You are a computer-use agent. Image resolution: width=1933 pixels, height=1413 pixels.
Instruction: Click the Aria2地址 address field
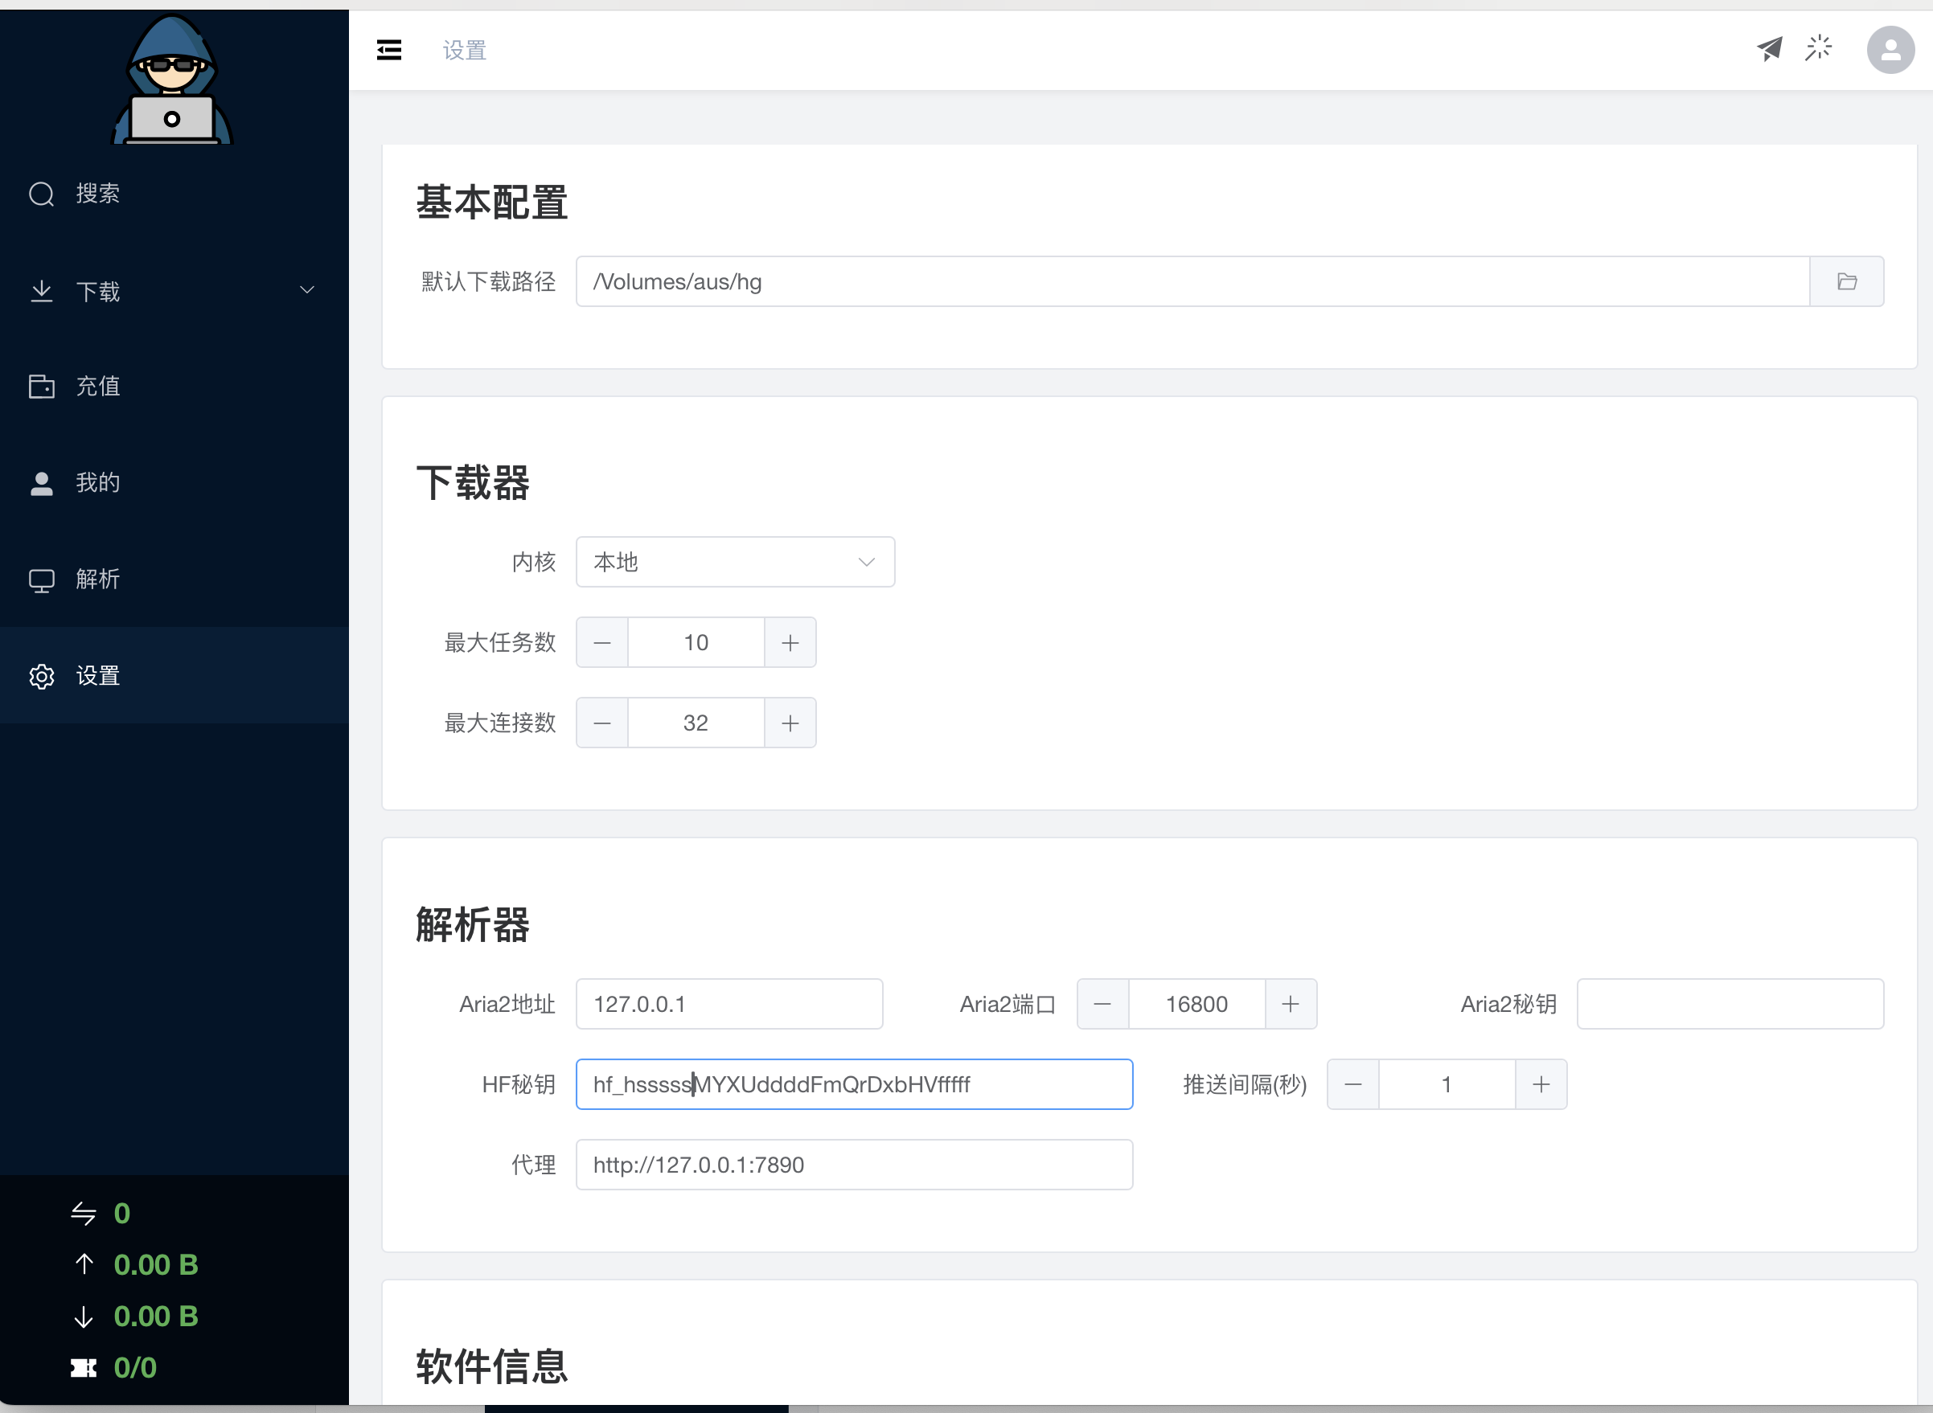(728, 1004)
